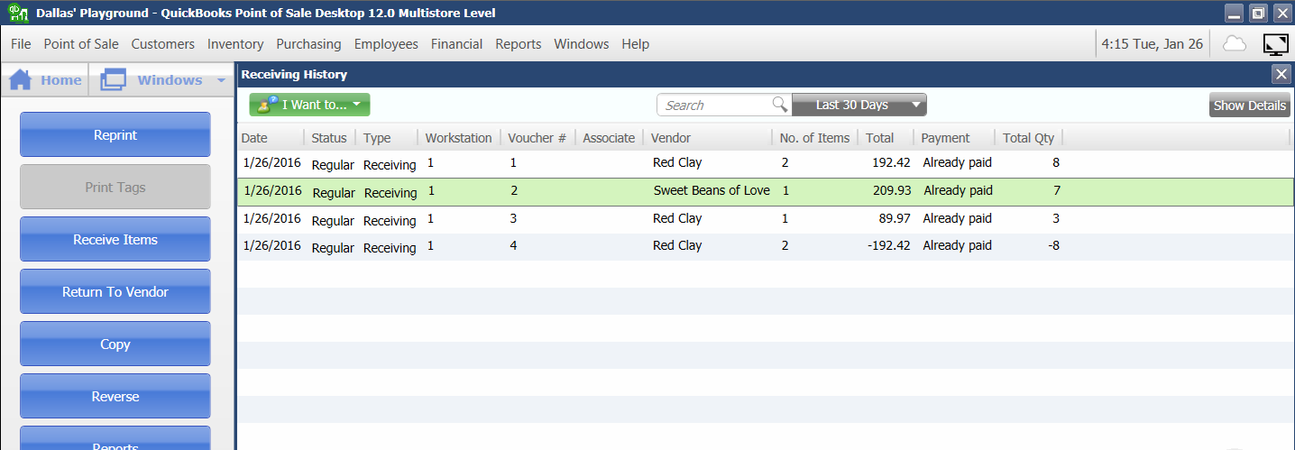Click the Show Details button
This screenshot has width=1295, height=450.
click(x=1249, y=106)
